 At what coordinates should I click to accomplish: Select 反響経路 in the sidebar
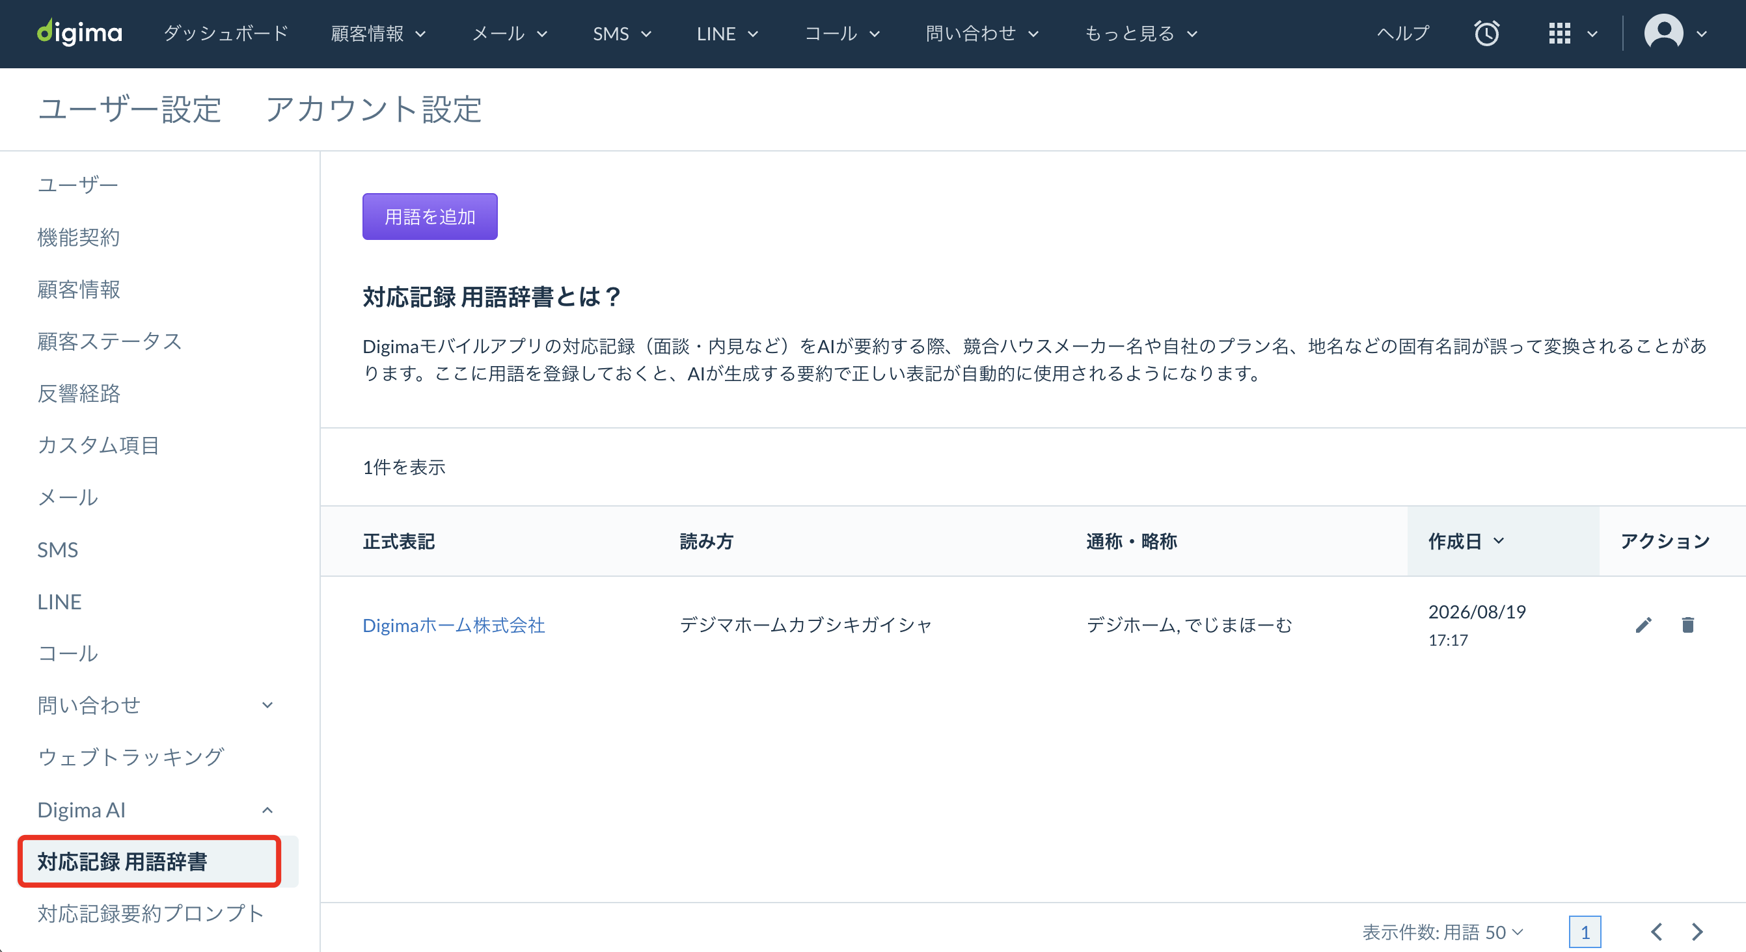(x=79, y=393)
